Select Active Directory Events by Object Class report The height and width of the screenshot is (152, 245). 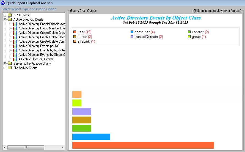pos(42,55)
